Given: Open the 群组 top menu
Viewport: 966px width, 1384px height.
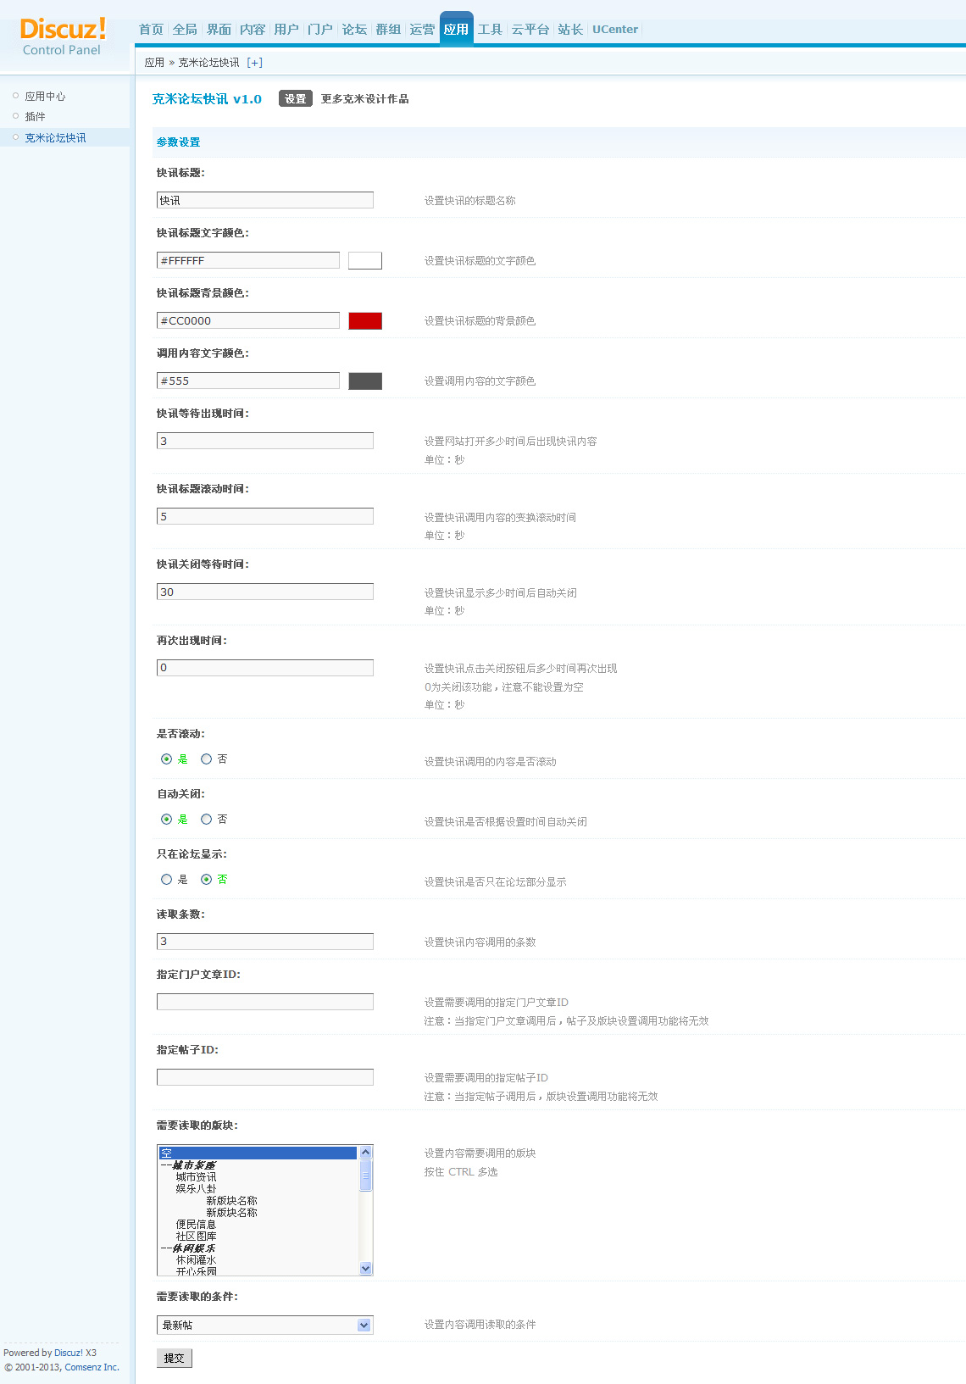Looking at the screenshot, I should pyautogui.click(x=388, y=30).
